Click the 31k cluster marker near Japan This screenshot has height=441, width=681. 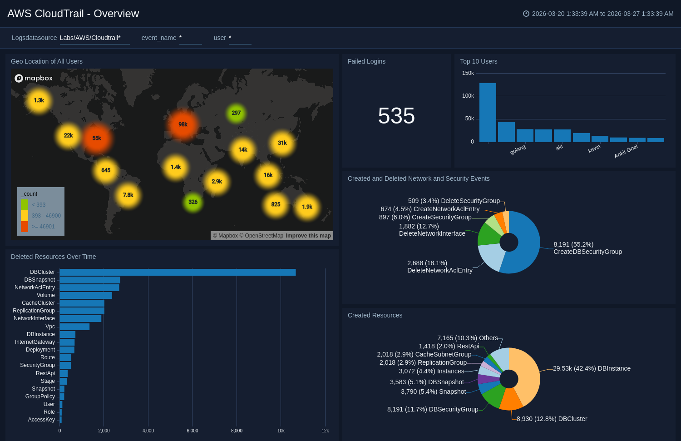coord(282,143)
